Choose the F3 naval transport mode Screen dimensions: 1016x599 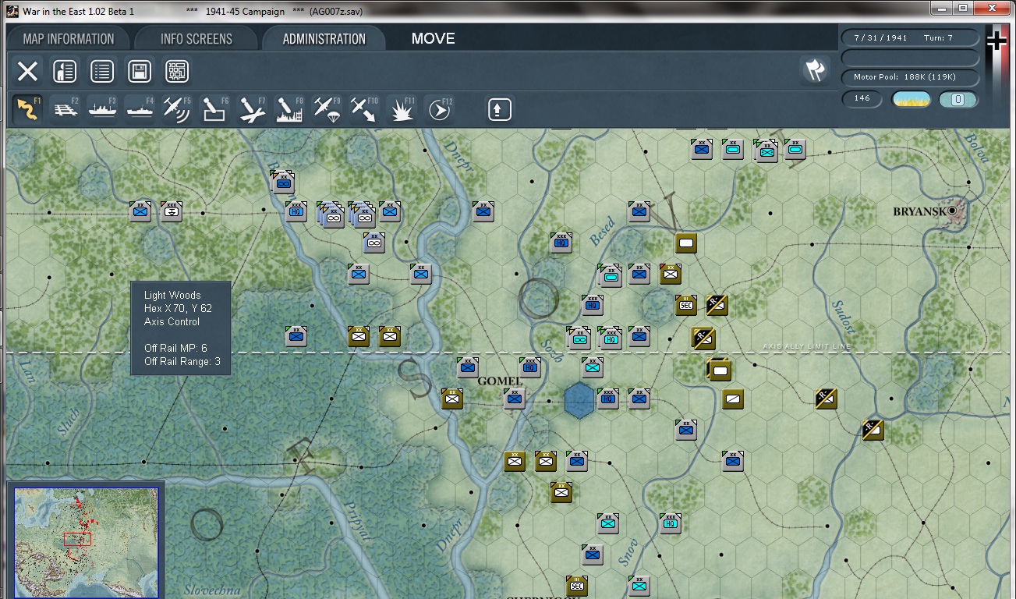point(103,109)
